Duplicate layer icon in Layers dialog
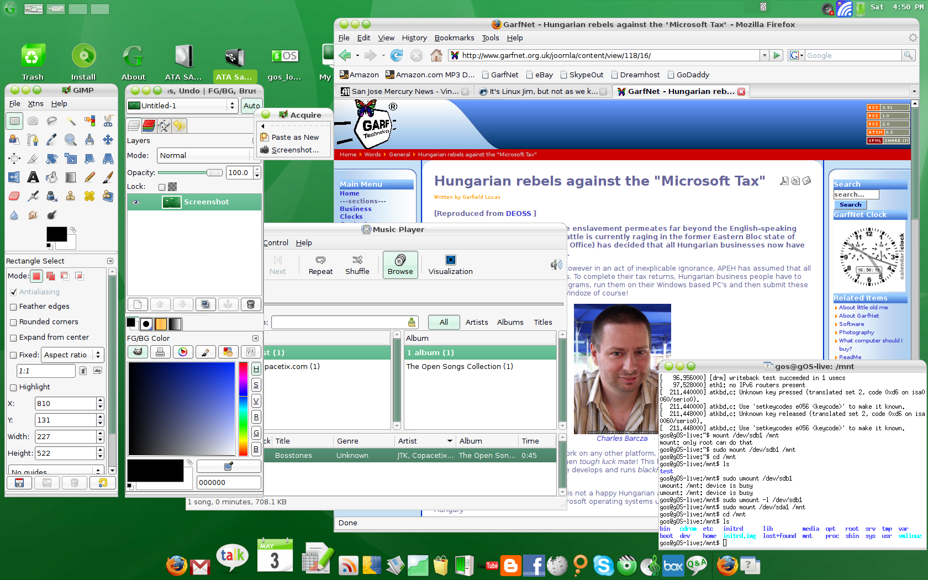 [205, 304]
